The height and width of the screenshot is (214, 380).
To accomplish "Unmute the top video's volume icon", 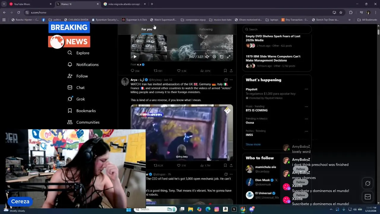I will [x=207, y=57].
